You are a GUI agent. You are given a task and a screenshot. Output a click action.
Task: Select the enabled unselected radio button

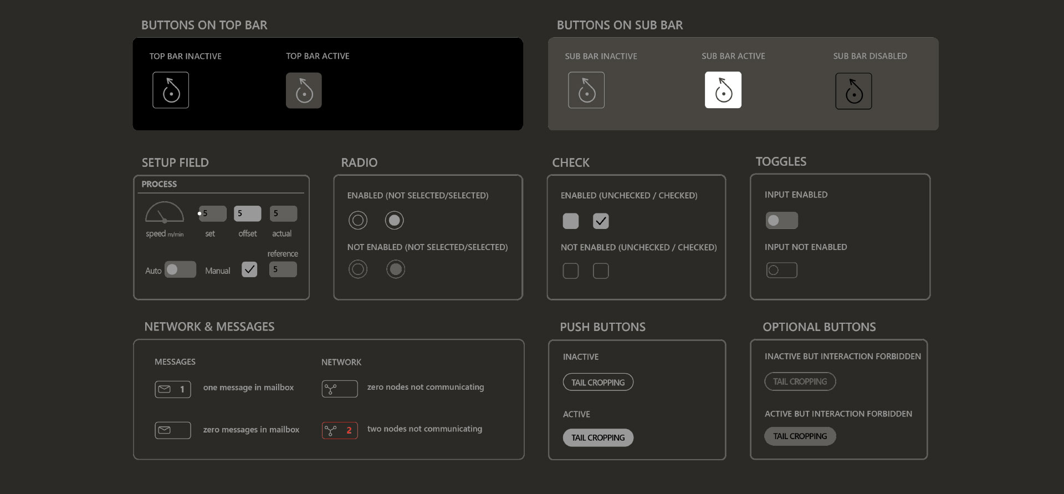(x=358, y=221)
